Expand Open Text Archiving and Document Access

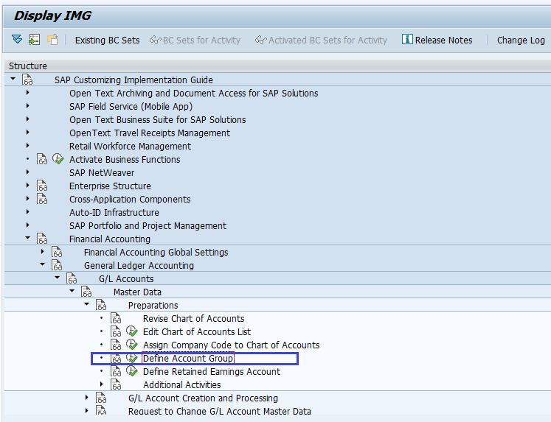[x=28, y=93]
